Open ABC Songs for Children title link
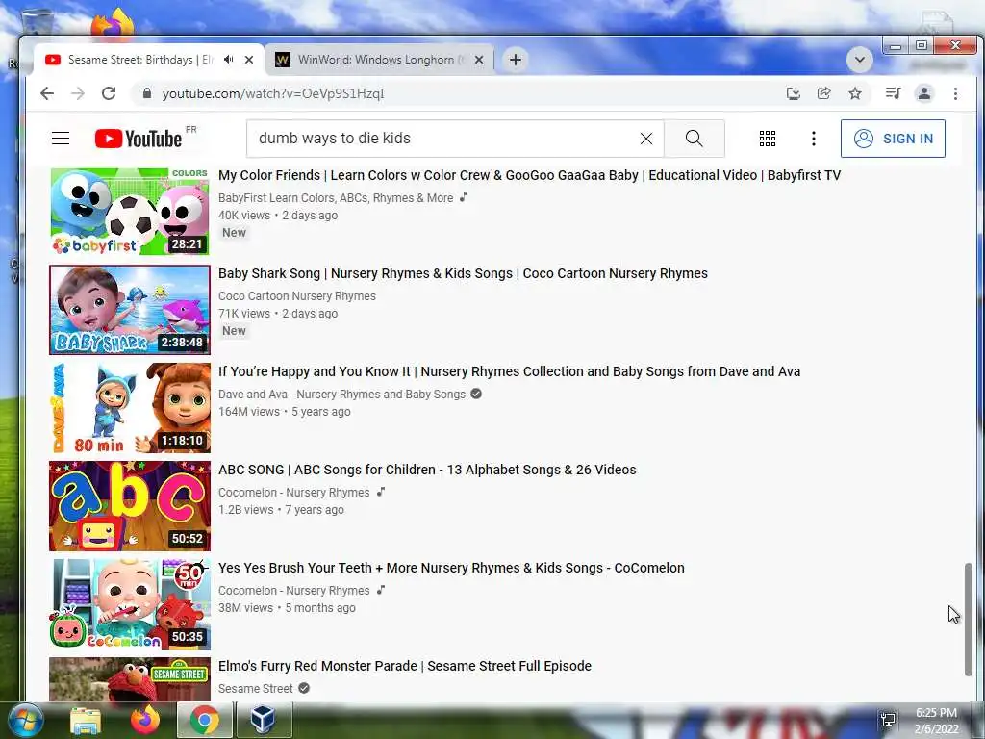 click(427, 470)
